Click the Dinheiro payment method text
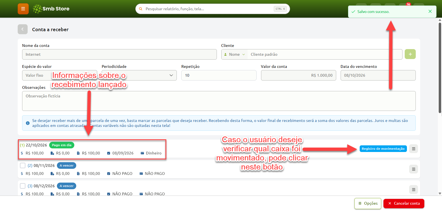Viewport: 442px width, 211px height. pos(154,153)
